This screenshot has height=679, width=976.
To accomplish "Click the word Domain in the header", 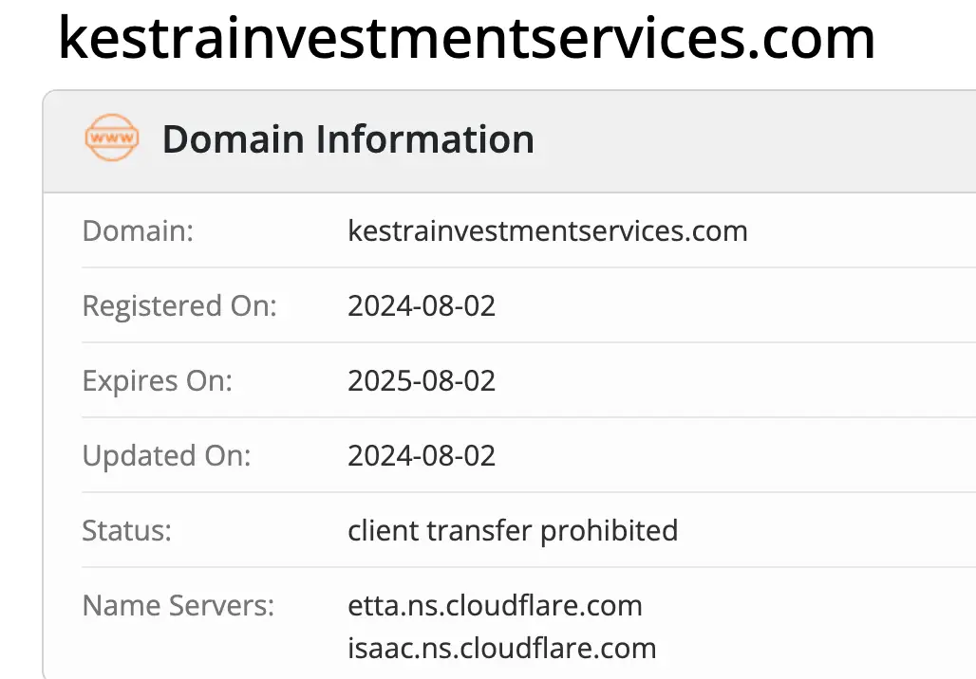I will point(232,139).
